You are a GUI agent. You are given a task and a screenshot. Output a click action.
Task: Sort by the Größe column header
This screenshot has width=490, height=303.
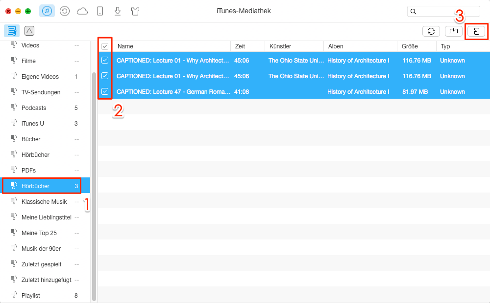click(416, 46)
